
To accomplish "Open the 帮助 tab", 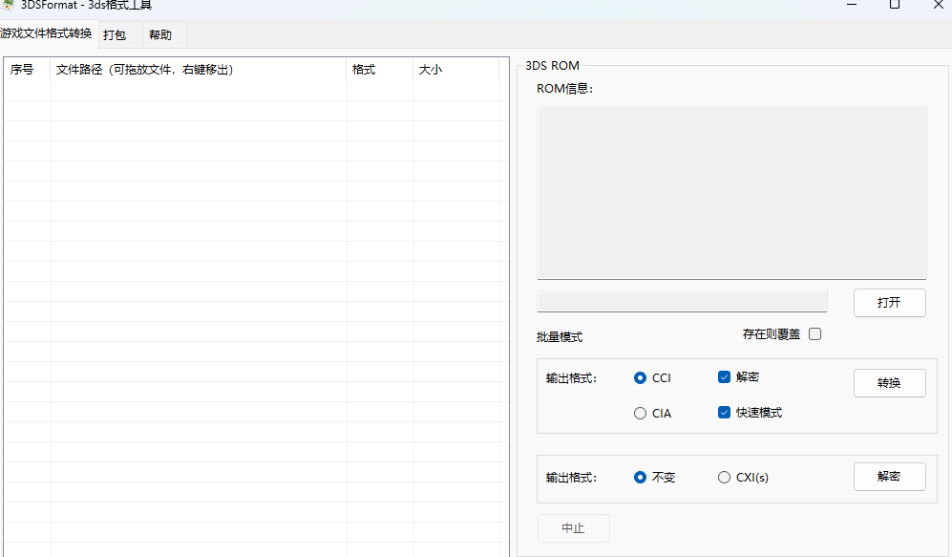I will pyautogui.click(x=164, y=34).
